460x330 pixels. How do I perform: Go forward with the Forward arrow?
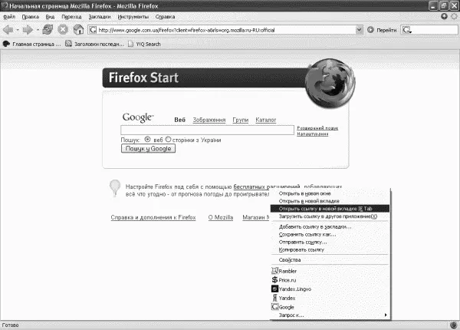point(28,30)
